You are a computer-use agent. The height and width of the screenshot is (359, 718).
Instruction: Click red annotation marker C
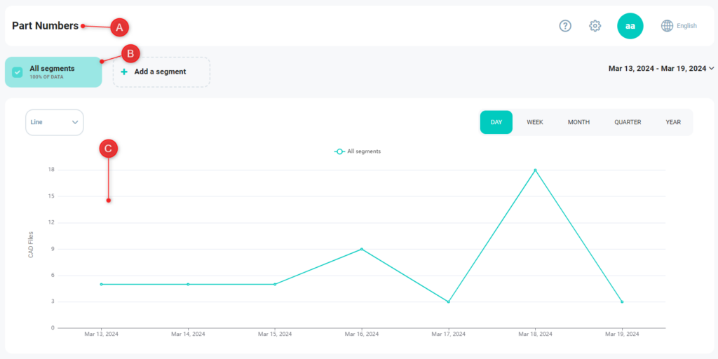click(x=108, y=149)
